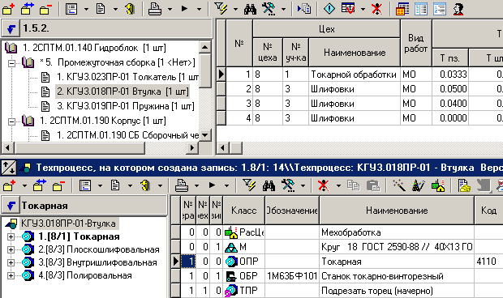This screenshot has width=503, height=298.
Task: Click the document icon in top toolbar
Action: [101, 9]
